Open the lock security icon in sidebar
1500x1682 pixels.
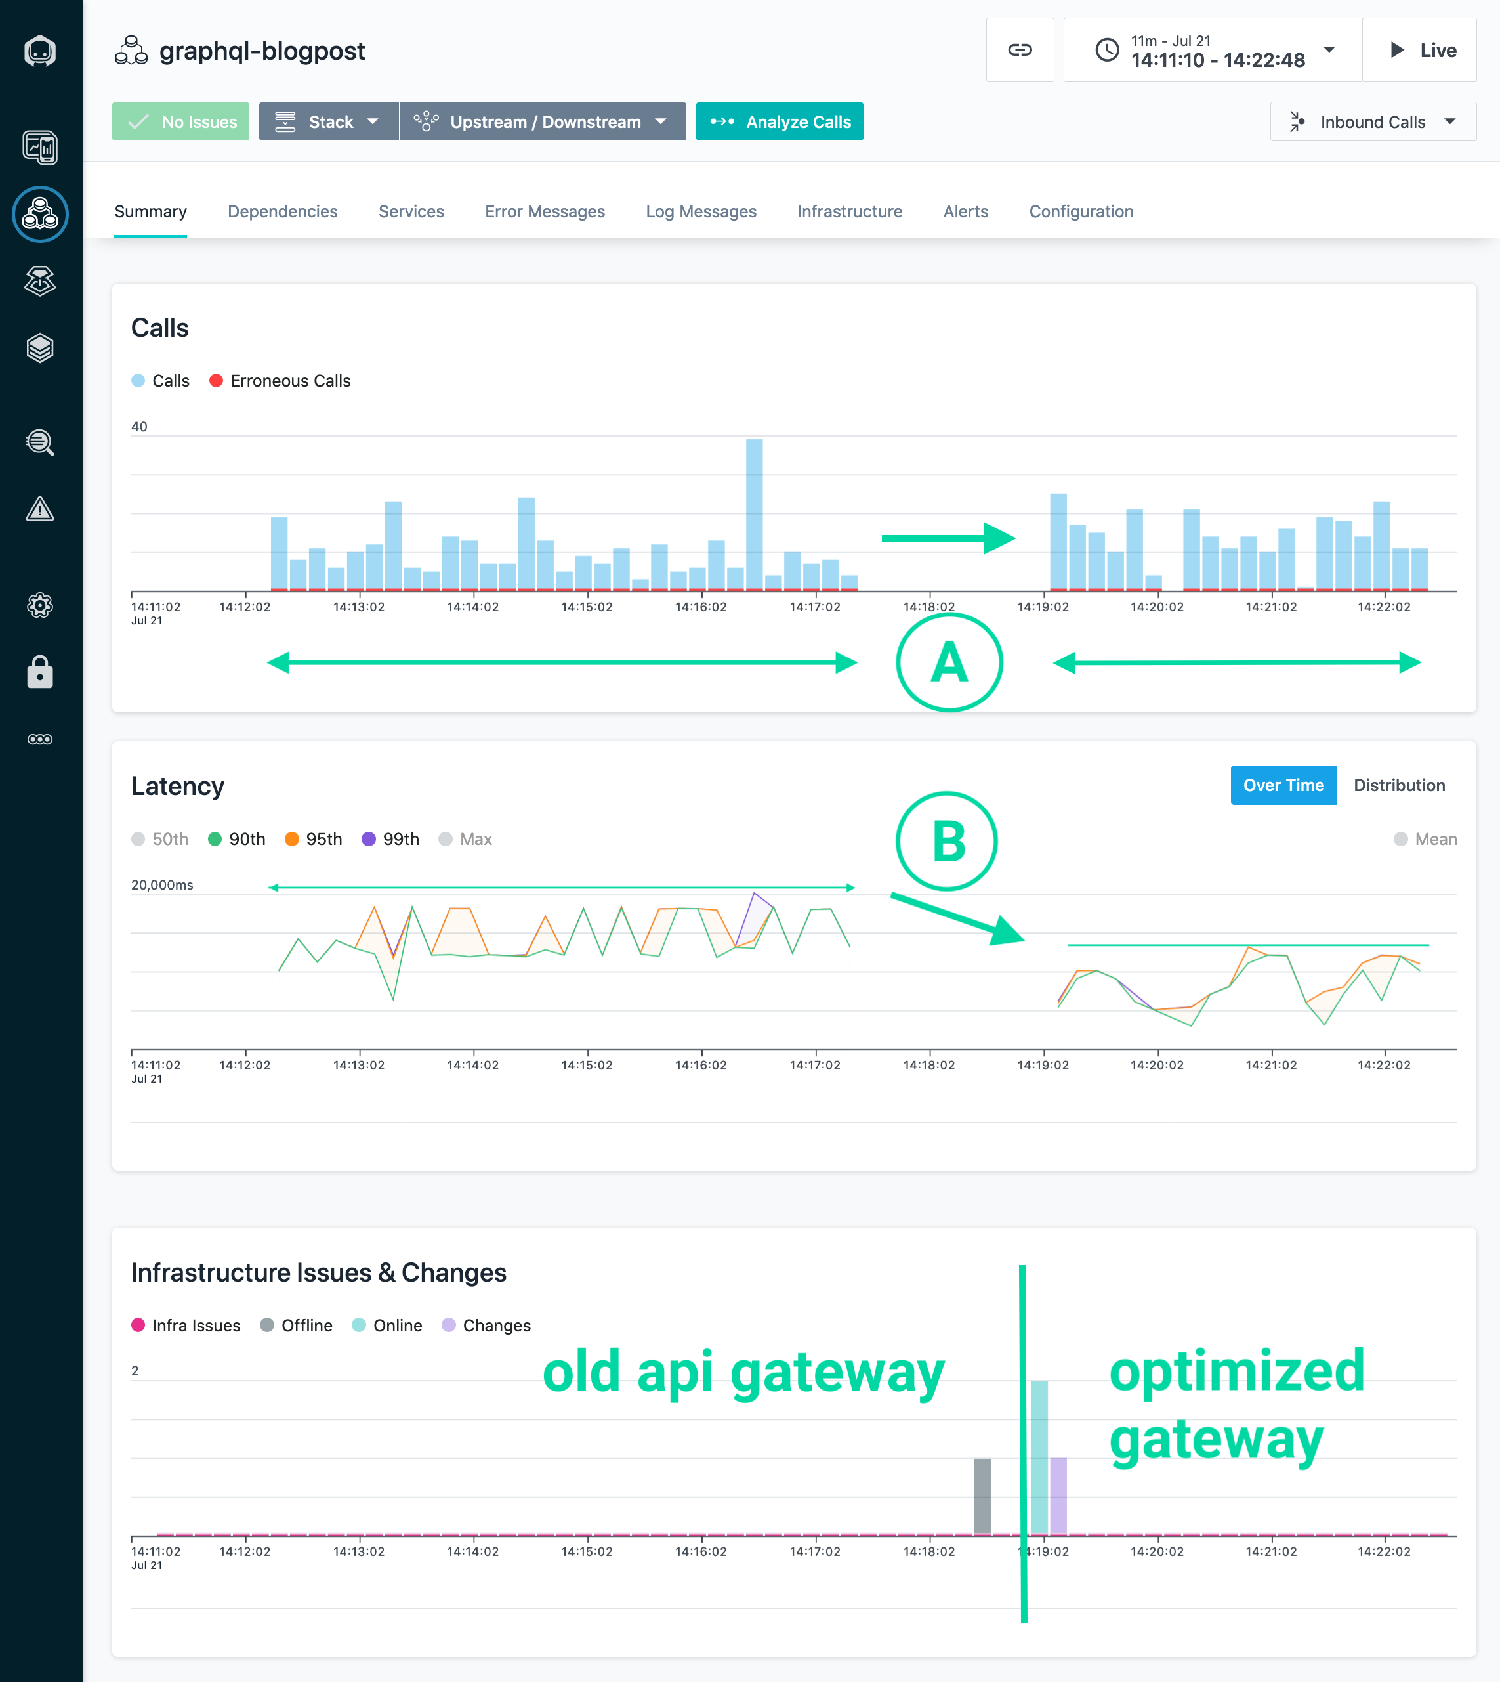click(39, 672)
